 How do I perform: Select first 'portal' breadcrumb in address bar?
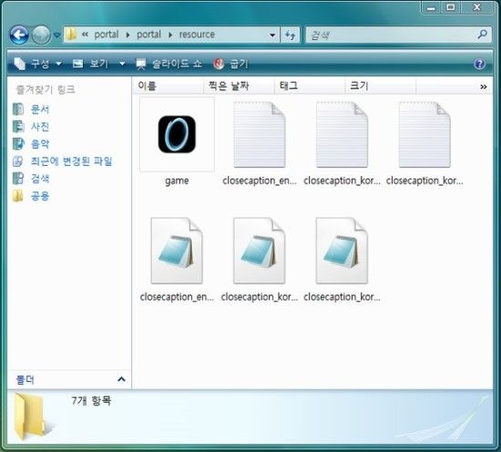(106, 35)
